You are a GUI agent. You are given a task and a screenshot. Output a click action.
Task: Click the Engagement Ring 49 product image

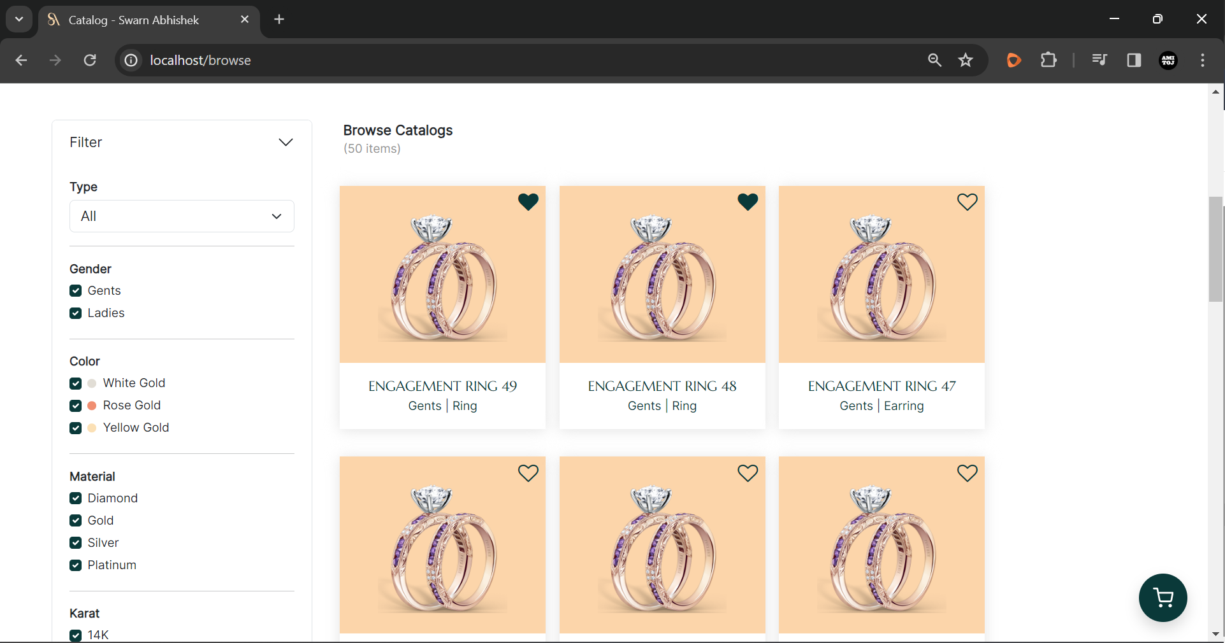click(442, 274)
